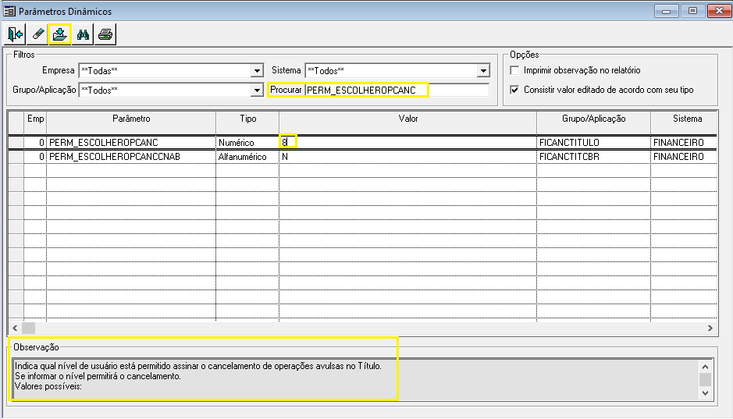Open the Empresa dropdown
Image resolution: width=733 pixels, height=419 pixels.
click(257, 70)
